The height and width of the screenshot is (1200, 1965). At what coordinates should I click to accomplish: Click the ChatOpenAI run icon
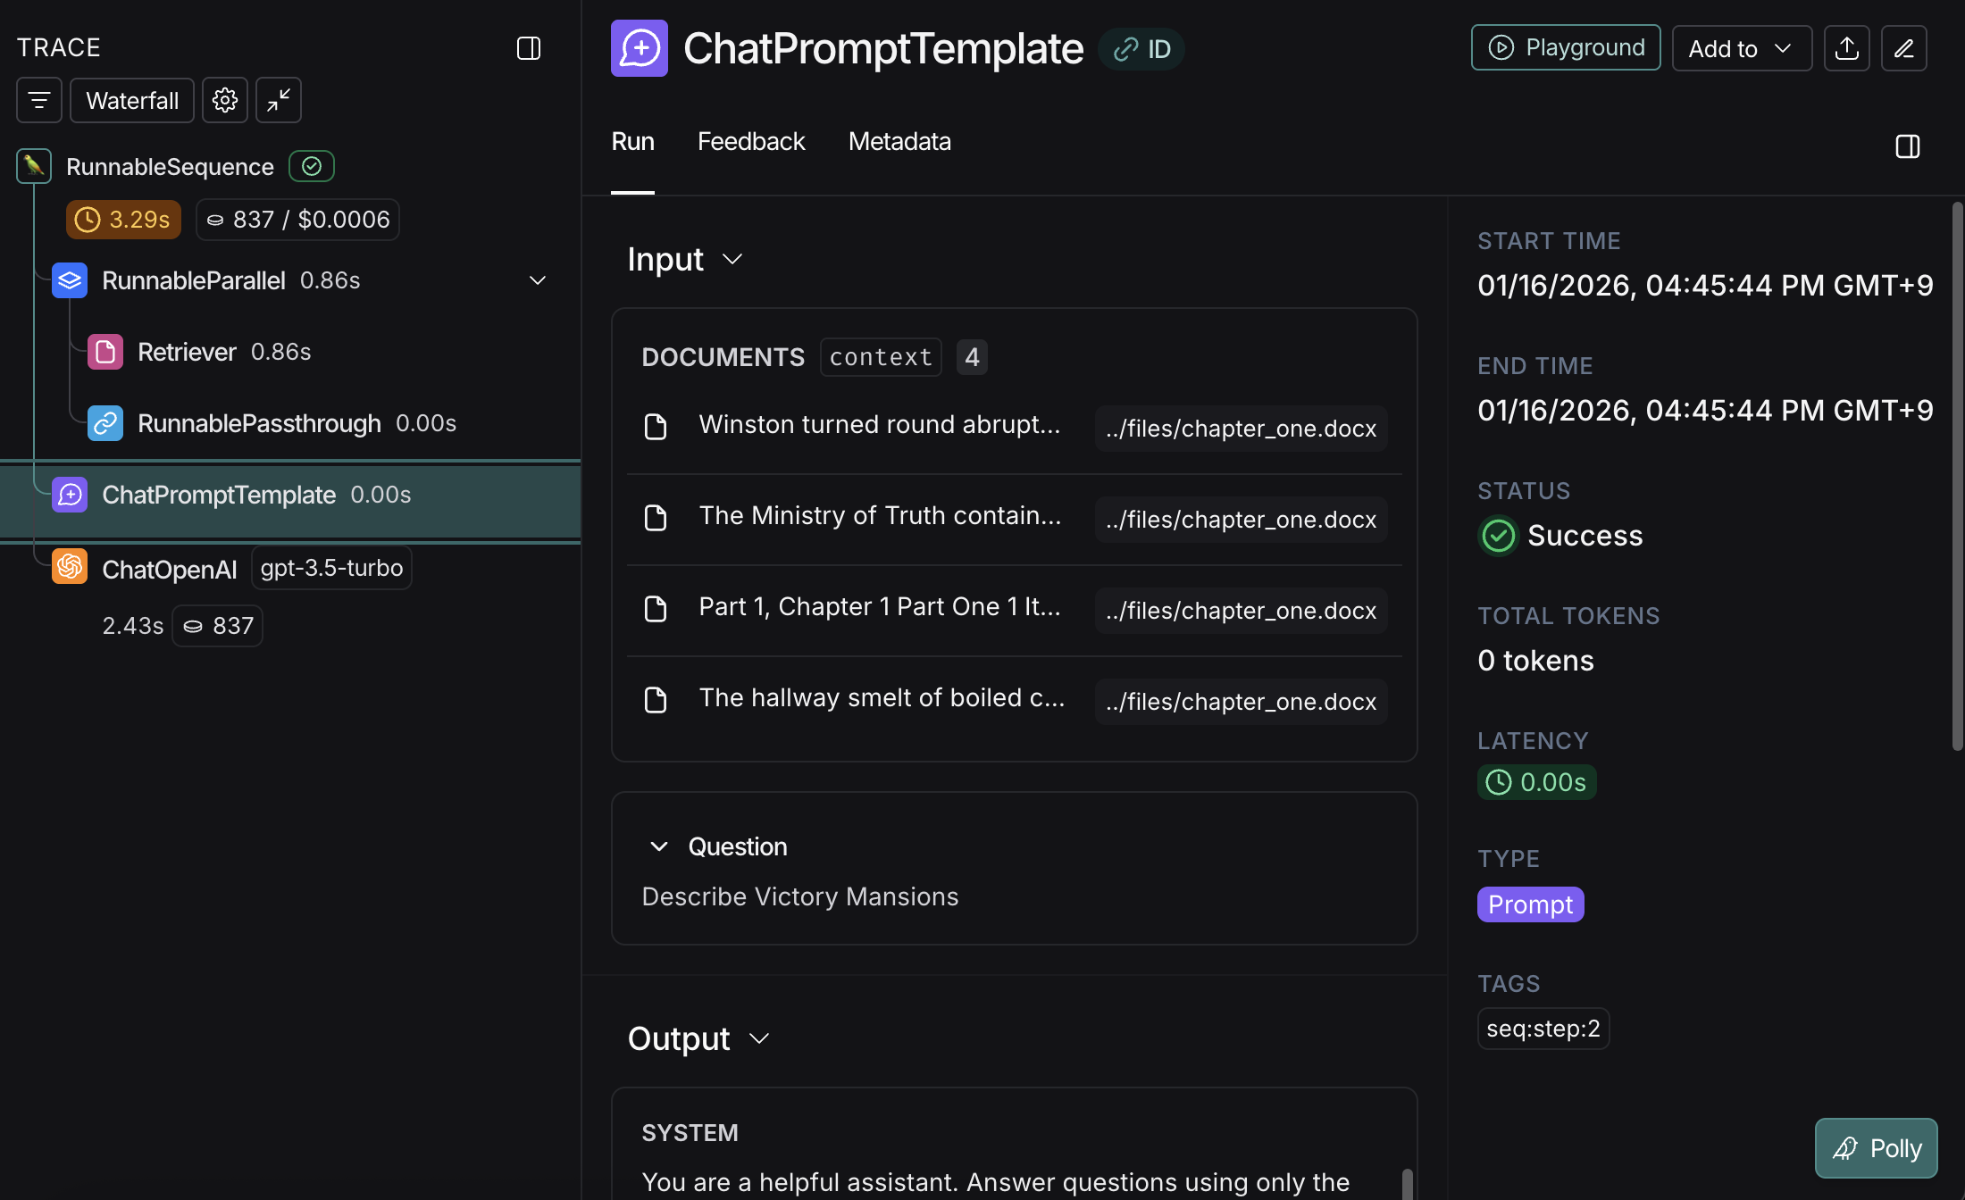(70, 567)
